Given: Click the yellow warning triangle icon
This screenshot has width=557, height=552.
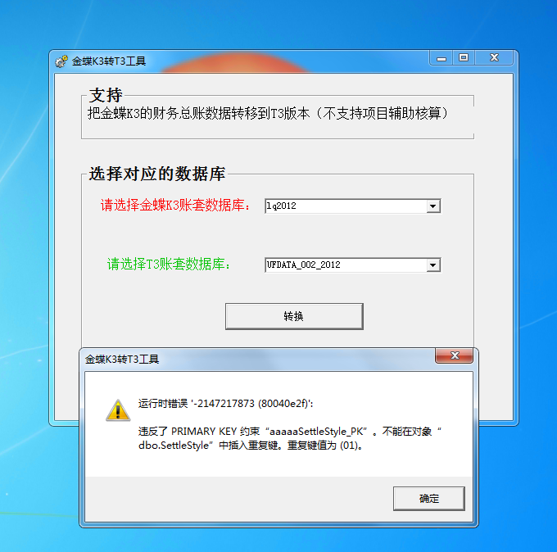Looking at the screenshot, I should pos(118,410).
